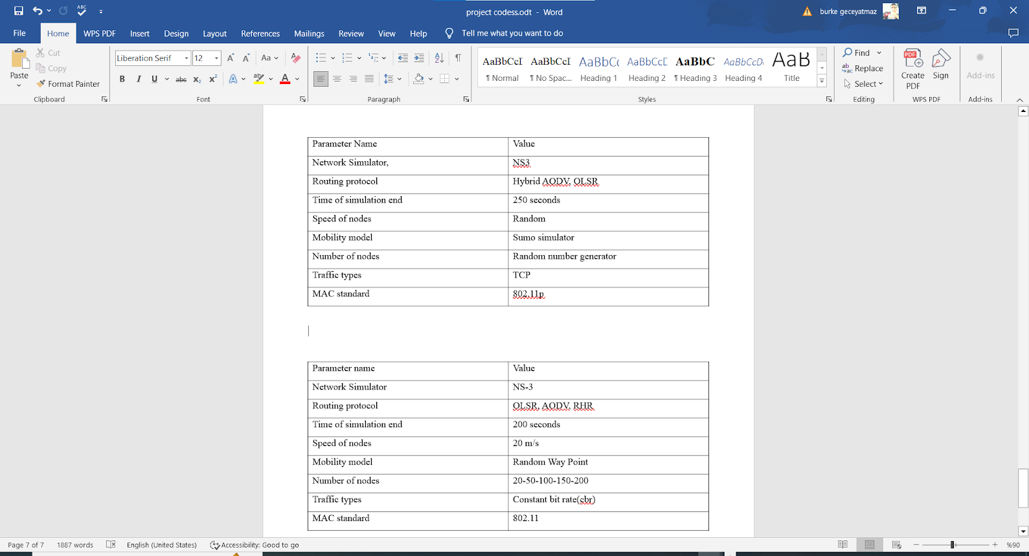
Task: Increase font size with Grow Font icon
Action: tap(231, 58)
